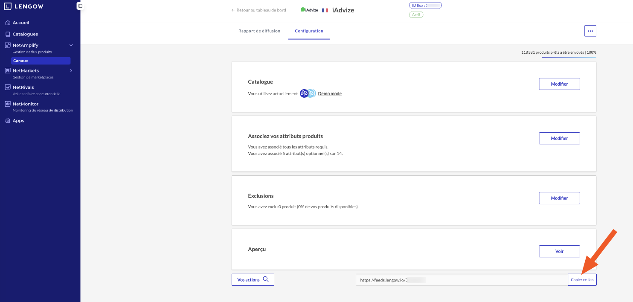Click the magnifier icon in Vos actions
This screenshot has width=633, height=302.
[266, 279]
